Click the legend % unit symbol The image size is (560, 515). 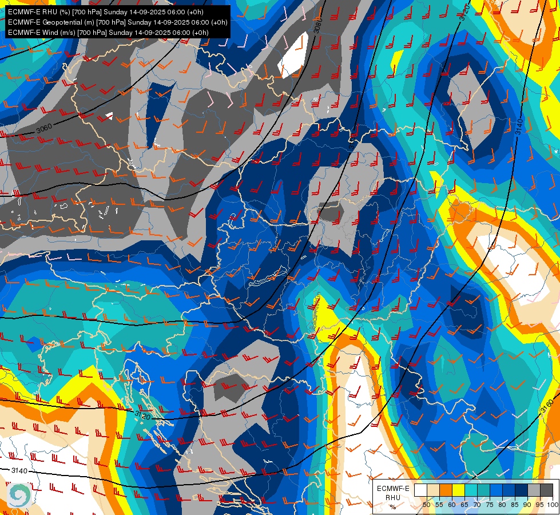pos(393,507)
